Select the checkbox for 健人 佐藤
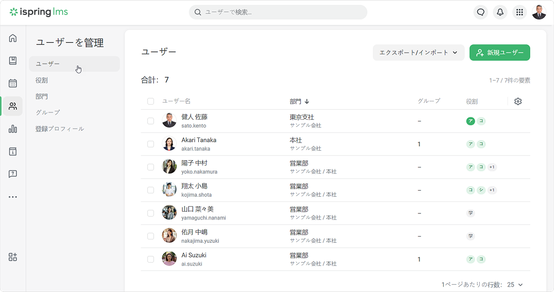The image size is (554, 292). 151,121
